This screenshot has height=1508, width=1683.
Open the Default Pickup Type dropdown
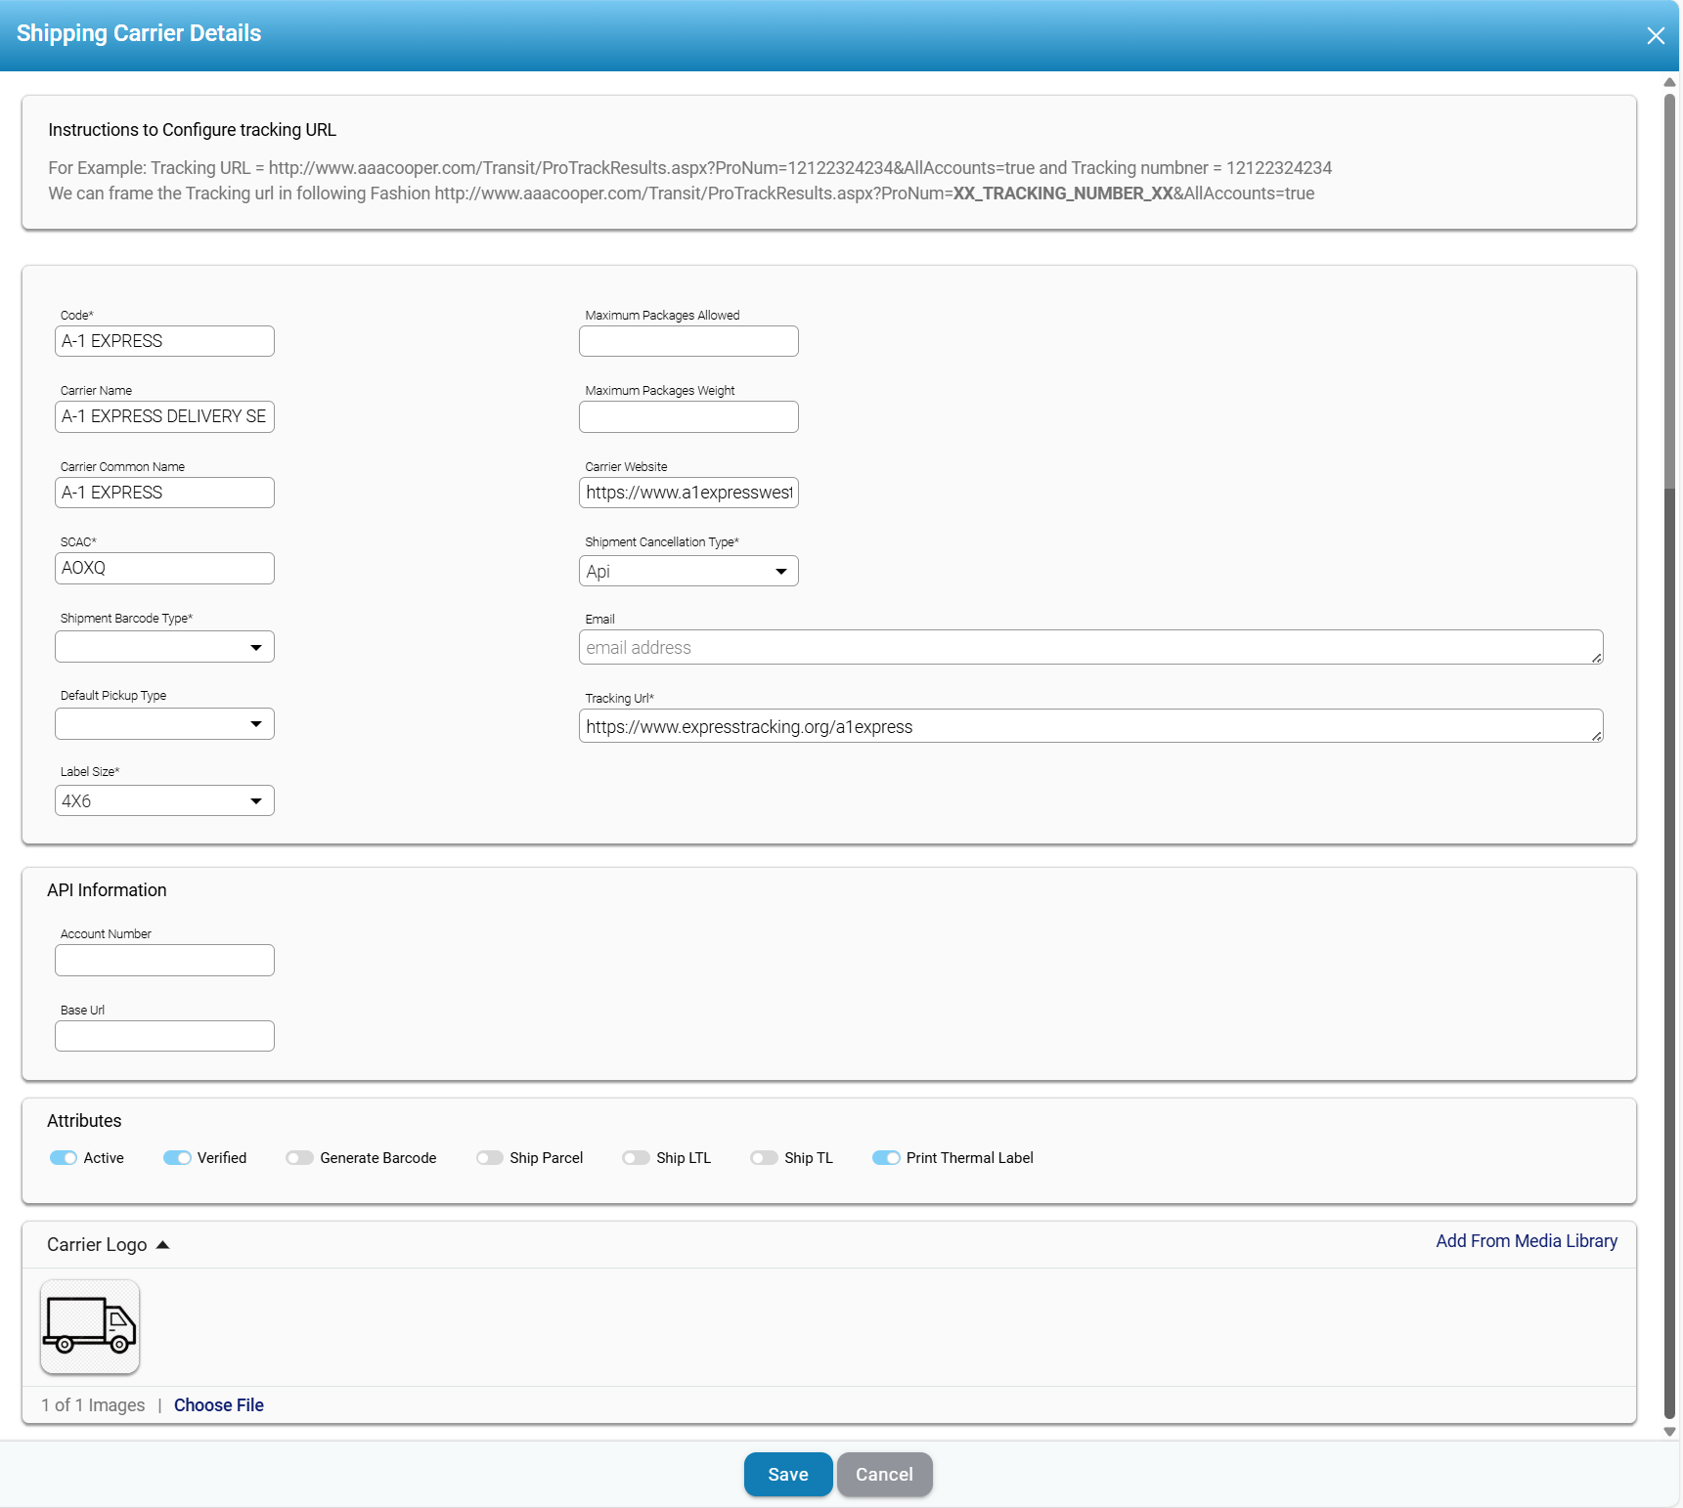tap(164, 724)
